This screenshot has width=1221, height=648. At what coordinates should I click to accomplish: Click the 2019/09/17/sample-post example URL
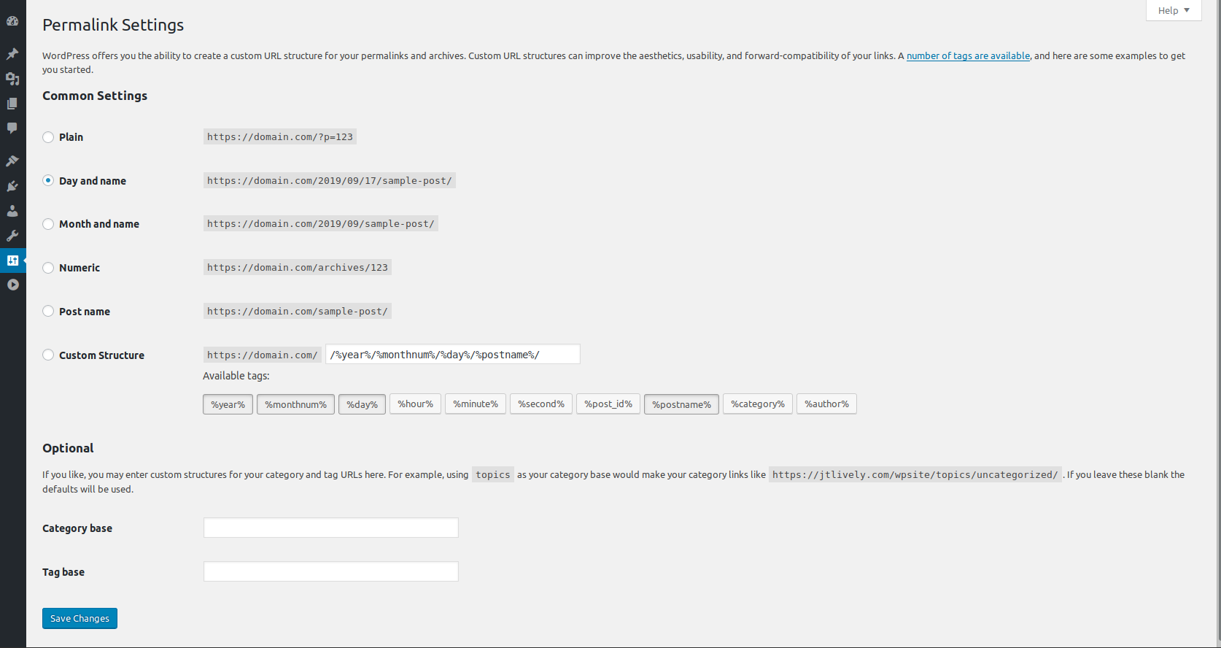pos(330,180)
